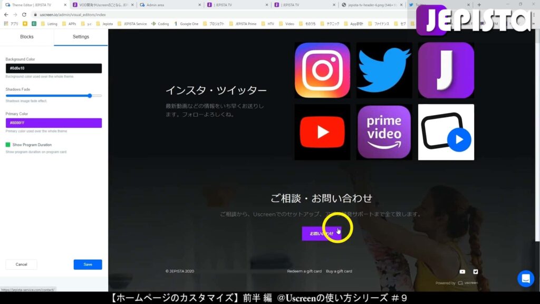Click the browser address bar URL
Image resolution: width=540 pixels, height=304 pixels.
click(73, 15)
